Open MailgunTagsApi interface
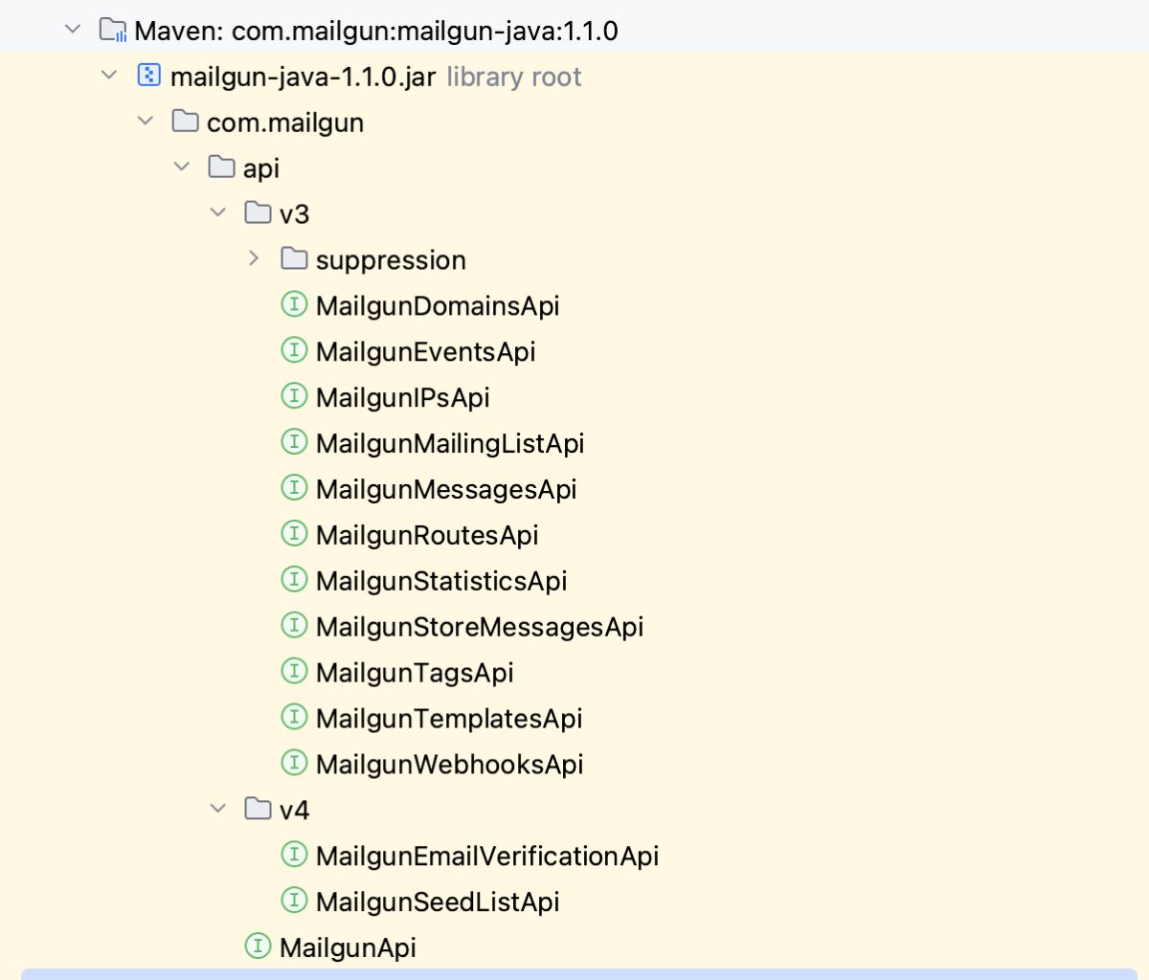The height and width of the screenshot is (980, 1149). tap(415, 673)
